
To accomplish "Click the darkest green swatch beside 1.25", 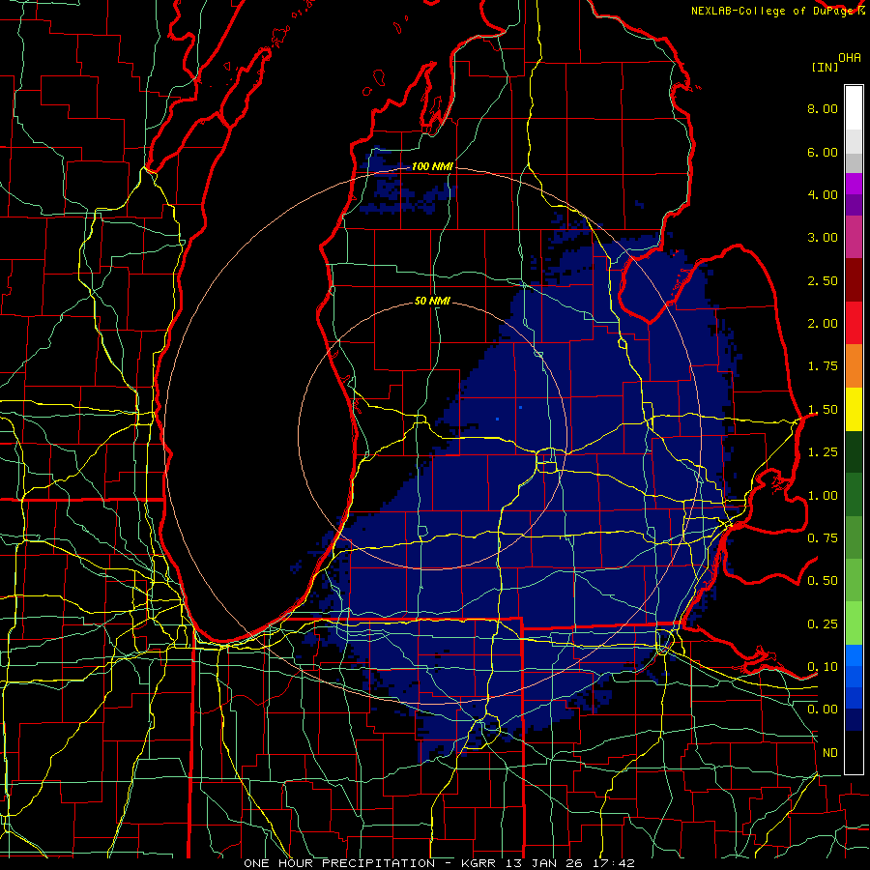I will click(854, 452).
